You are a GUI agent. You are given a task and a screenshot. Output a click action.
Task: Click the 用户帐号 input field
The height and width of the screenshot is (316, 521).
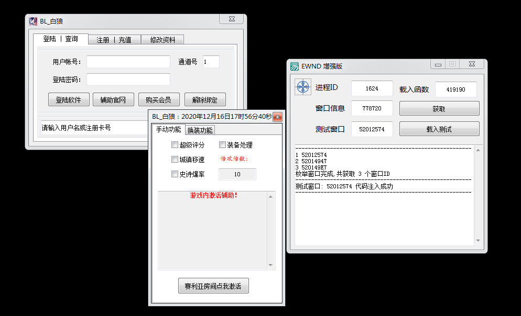[x=128, y=62]
